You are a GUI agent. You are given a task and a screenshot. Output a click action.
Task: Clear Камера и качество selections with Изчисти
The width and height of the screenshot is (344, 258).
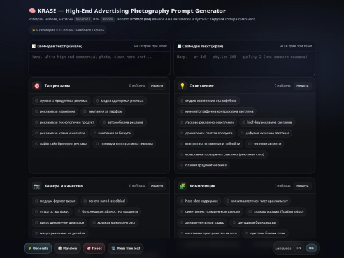pos(157,186)
